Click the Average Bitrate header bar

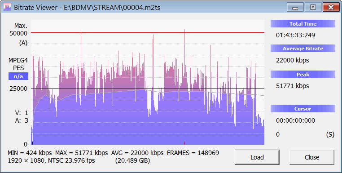point(303,49)
